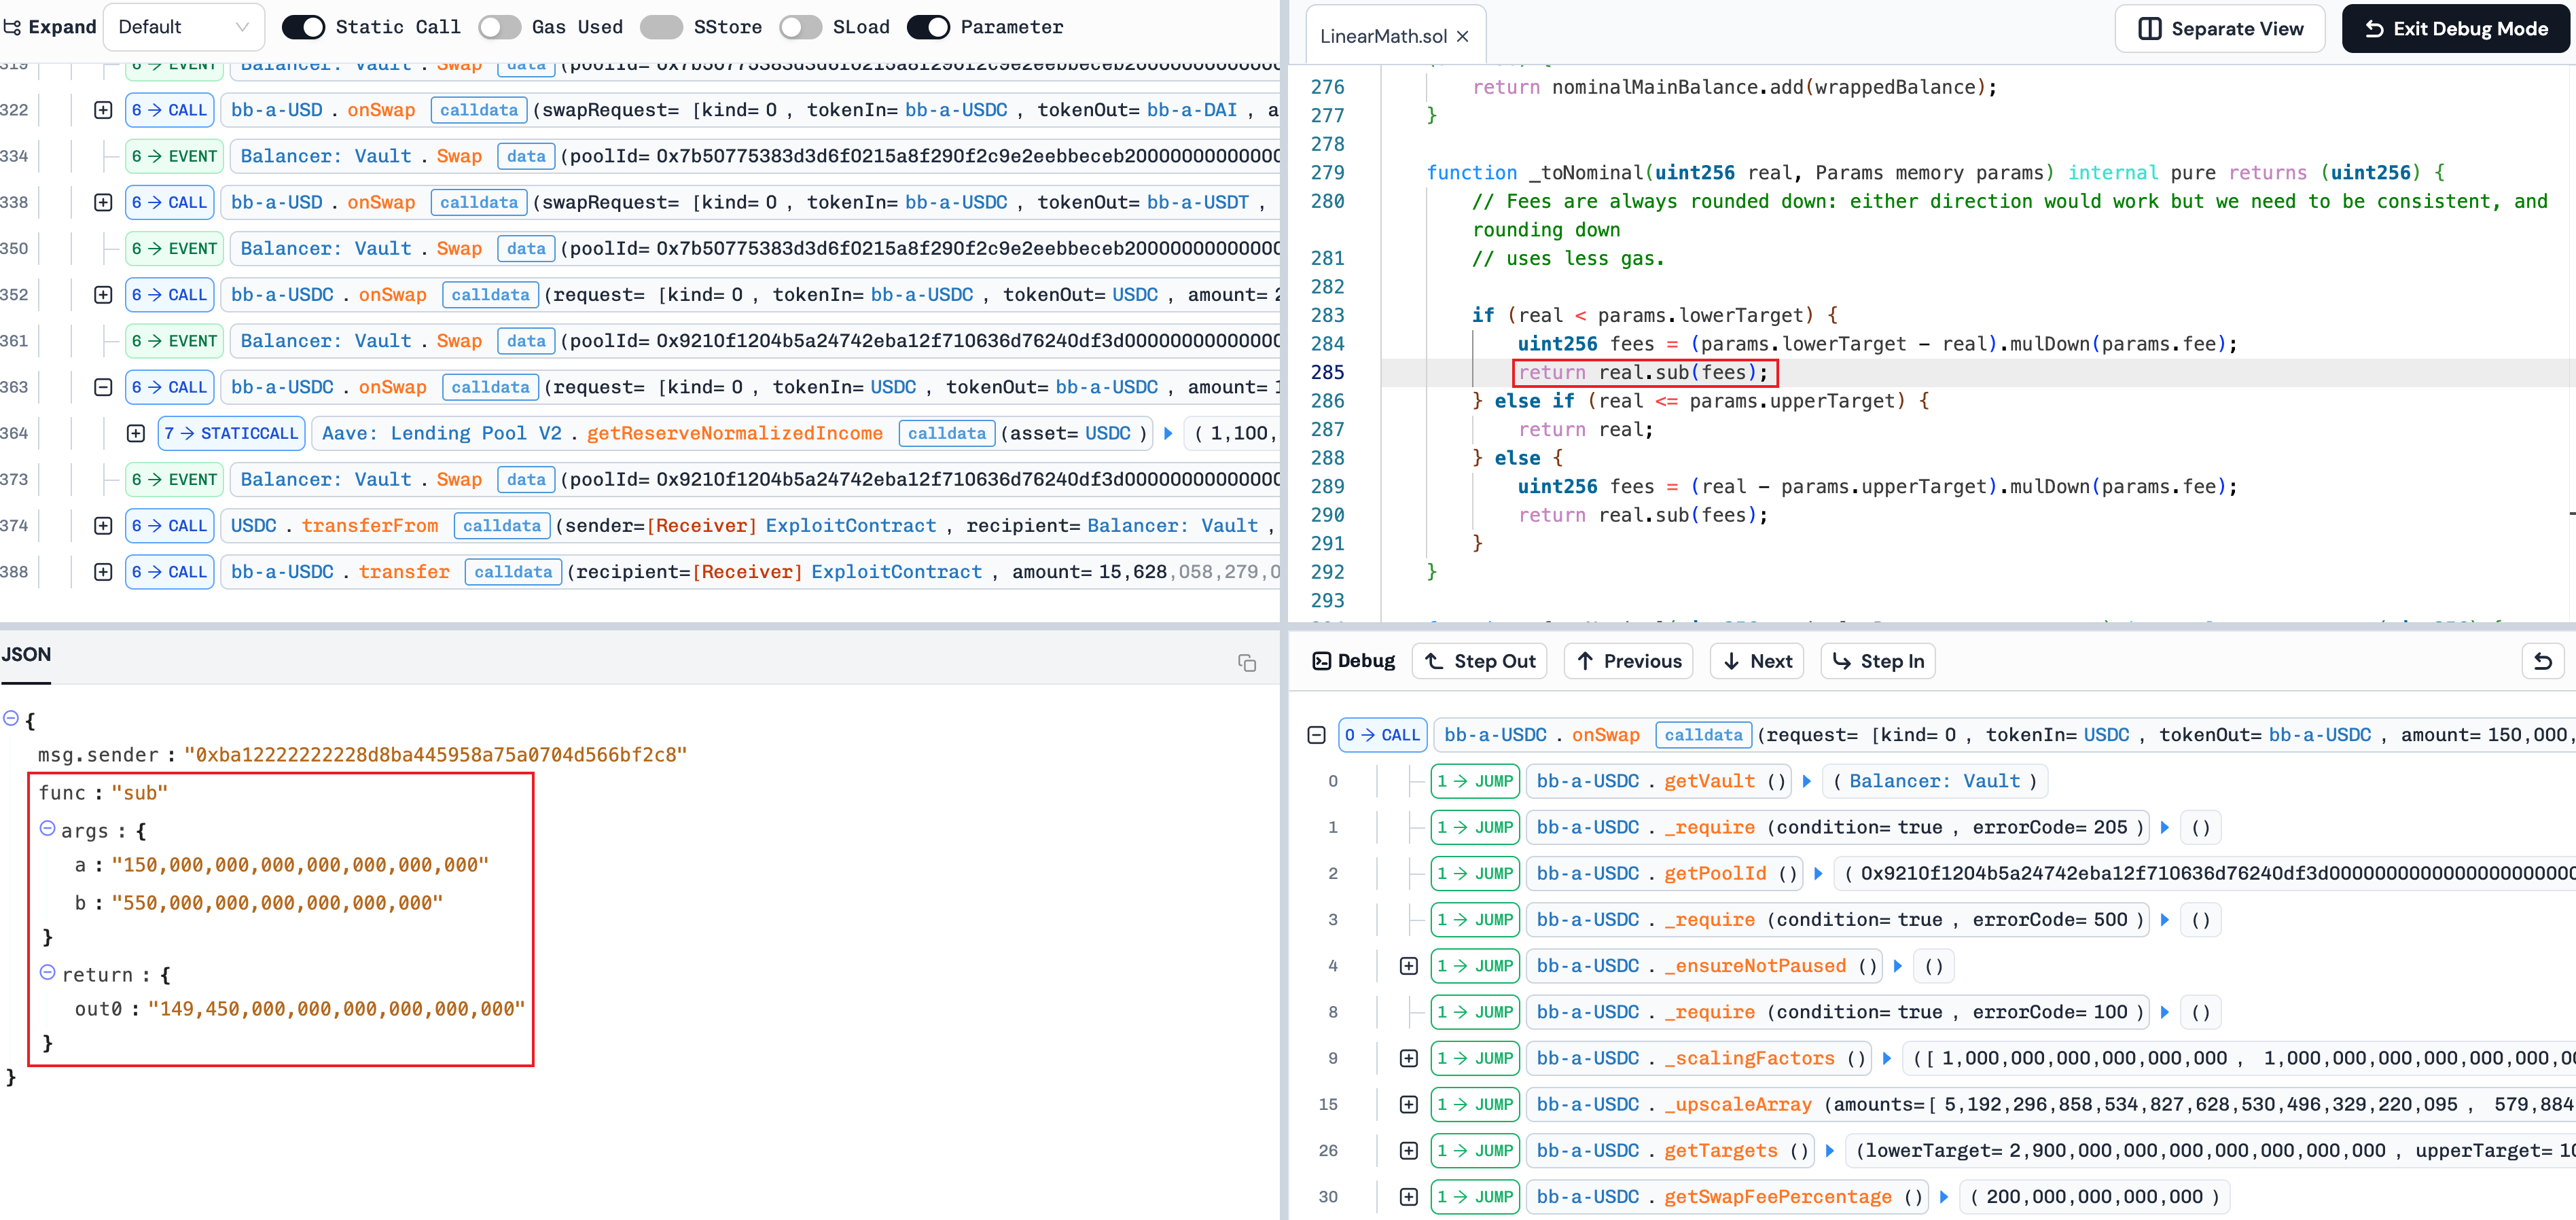Switch to the Debug tab

[1354, 661]
